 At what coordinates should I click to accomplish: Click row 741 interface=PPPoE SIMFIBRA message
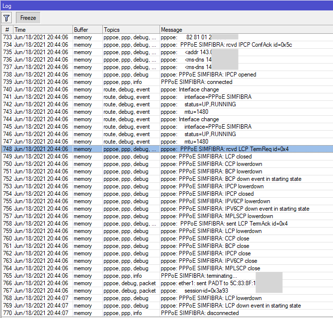[206, 97]
